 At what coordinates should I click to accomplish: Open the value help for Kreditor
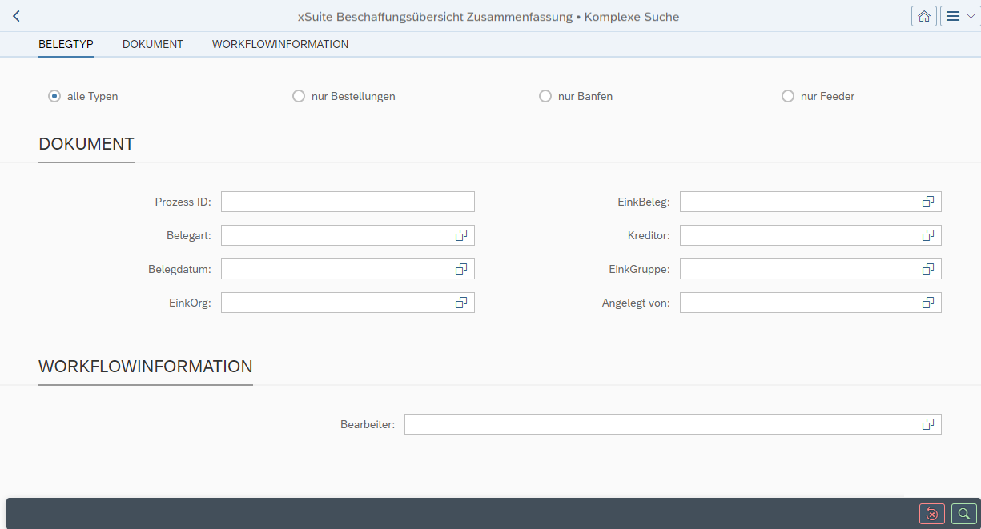(x=927, y=234)
